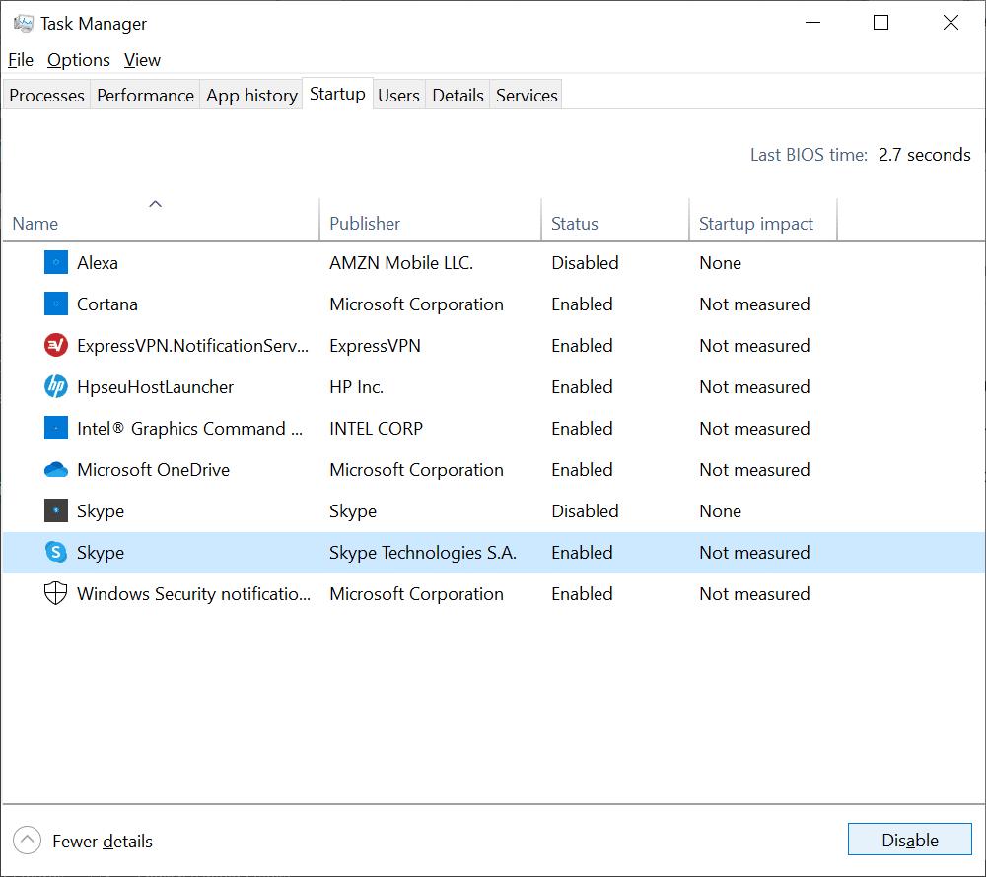Select Intel® Graphics Command entry

pyautogui.click(x=190, y=429)
